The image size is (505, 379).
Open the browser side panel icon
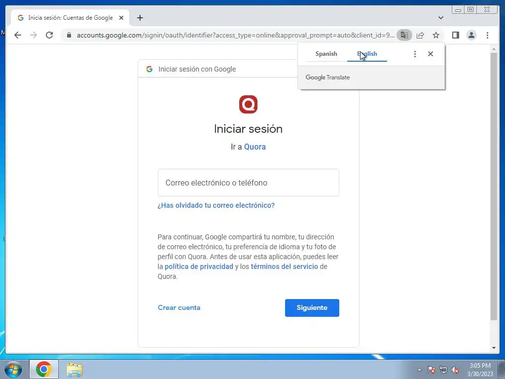(x=455, y=35)
